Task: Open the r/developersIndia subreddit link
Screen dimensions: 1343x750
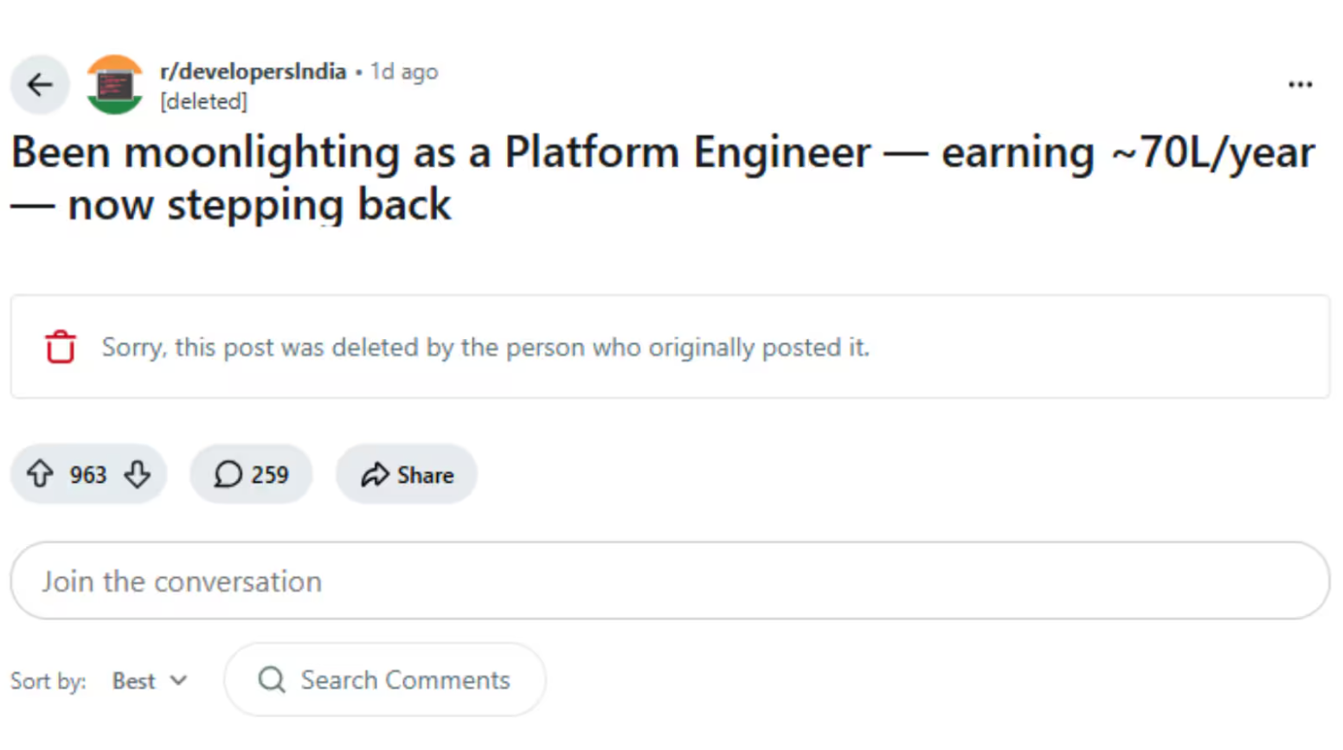Action: tap(253, 71)
